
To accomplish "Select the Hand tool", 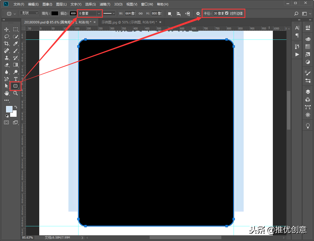I will point(7,93).
